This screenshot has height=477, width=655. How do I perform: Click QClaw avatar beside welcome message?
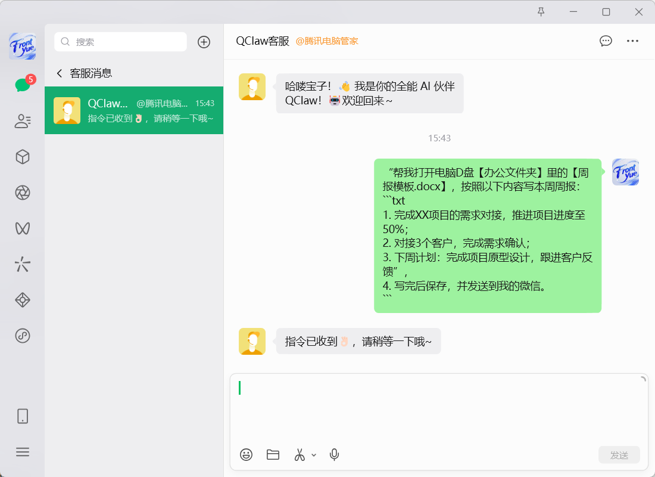(x=252, y=87)
